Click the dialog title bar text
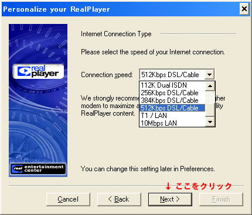Image resolution: width=252 pixels, height=215 pixels. pos(56,9)
